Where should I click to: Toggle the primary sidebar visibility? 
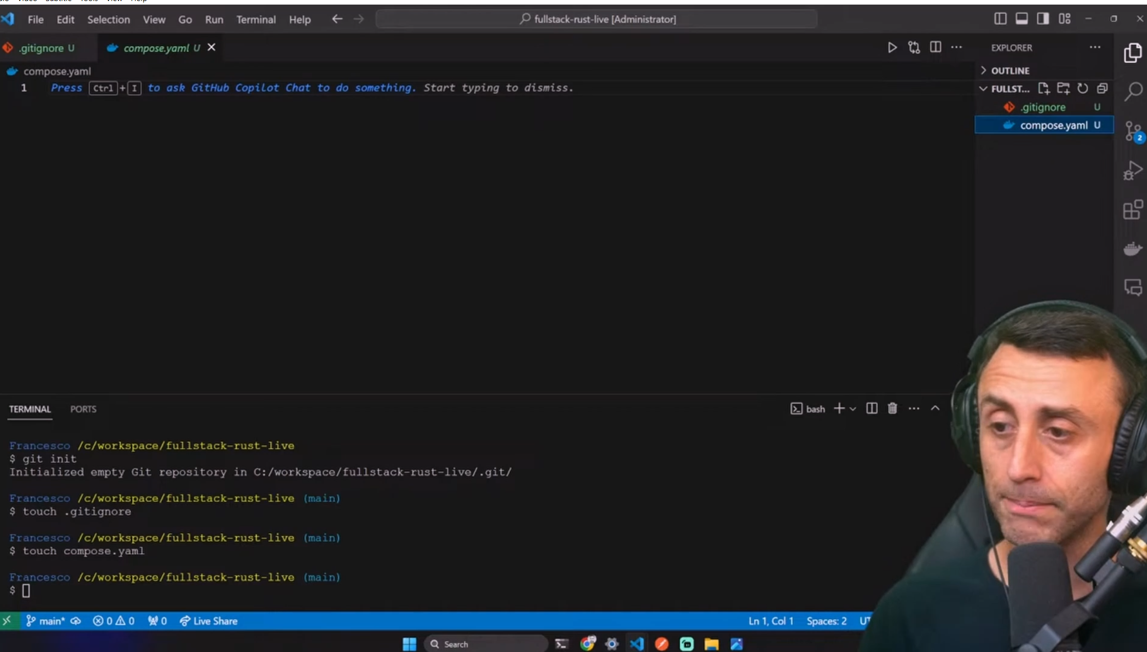coord(1000,18)
